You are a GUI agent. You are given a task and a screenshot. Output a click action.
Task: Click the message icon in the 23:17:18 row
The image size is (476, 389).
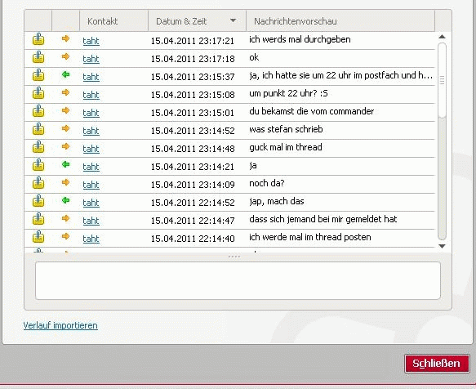pyautogui.click(x=38, y=57)
